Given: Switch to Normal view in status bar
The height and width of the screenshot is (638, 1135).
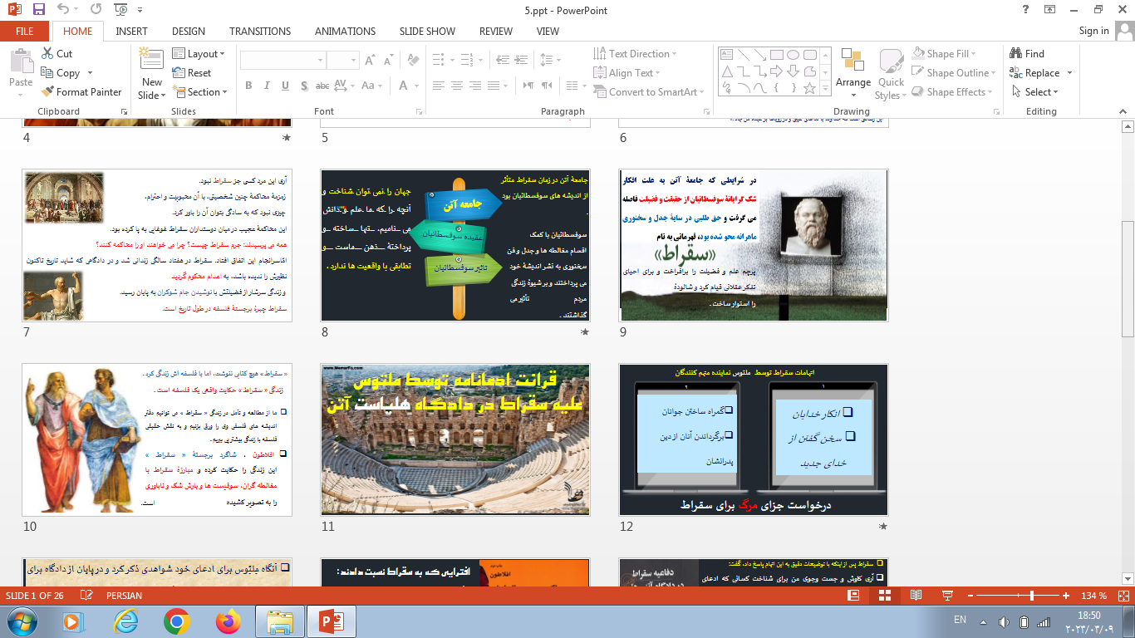Looking at the screenshot, I should 853,596.
